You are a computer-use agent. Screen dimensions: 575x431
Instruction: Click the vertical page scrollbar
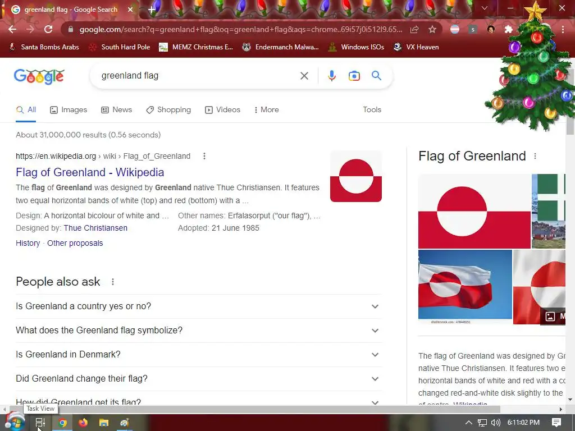[570, 103]
